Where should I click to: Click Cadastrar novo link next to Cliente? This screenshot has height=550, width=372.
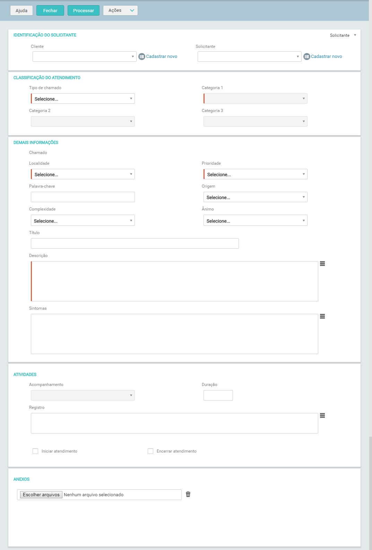tap(162, 57)
